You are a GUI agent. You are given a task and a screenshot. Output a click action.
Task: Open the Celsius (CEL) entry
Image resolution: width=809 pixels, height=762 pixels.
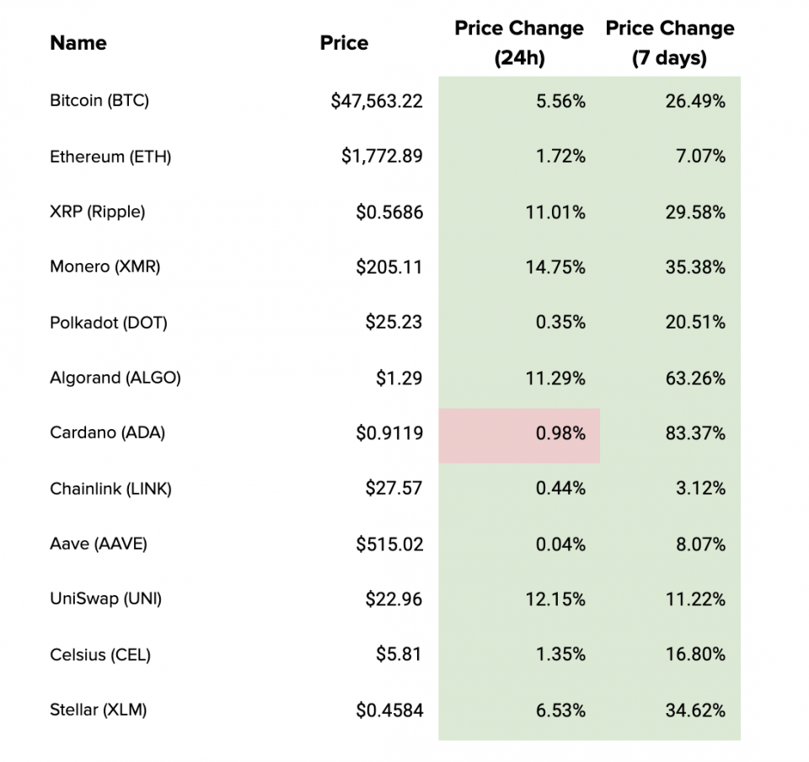[x=100, y=655]
